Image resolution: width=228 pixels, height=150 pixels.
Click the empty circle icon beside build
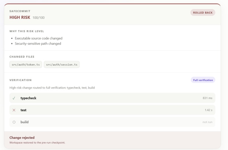[14, 122]
